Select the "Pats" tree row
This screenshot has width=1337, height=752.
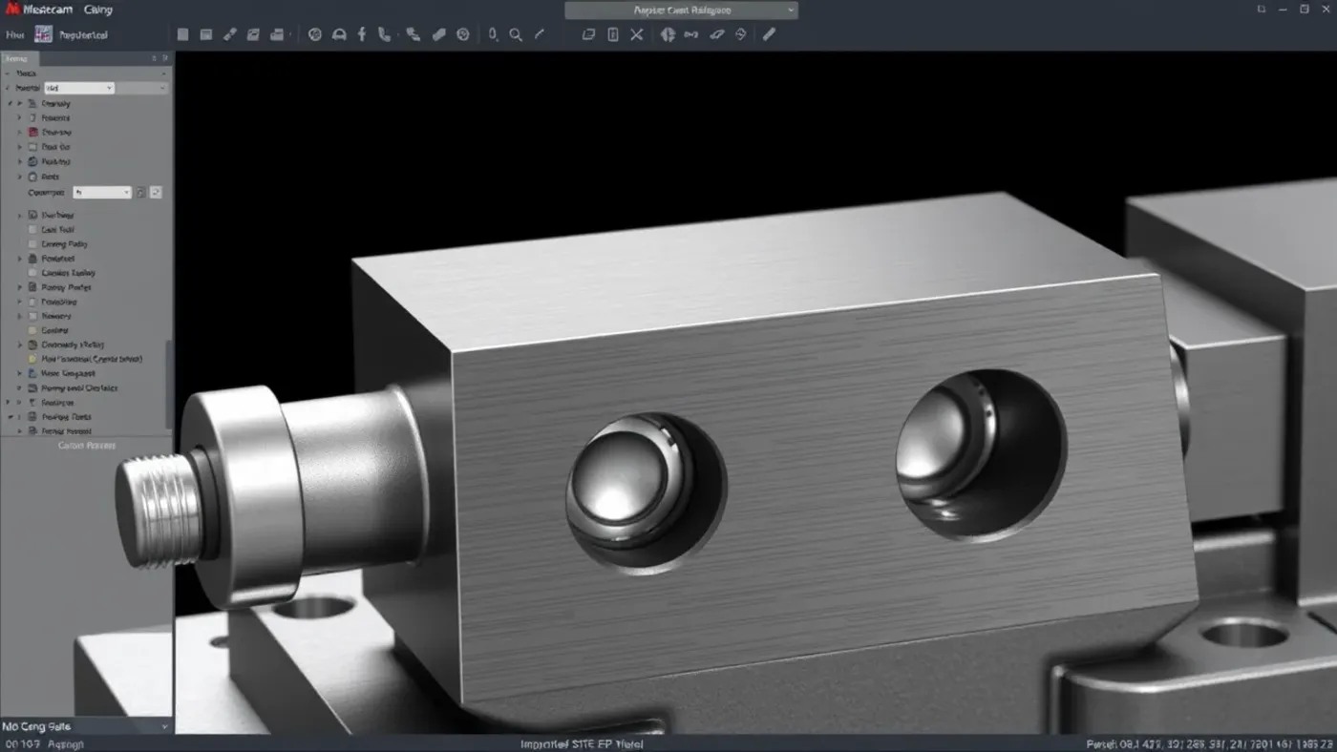[x=51, y=177]
